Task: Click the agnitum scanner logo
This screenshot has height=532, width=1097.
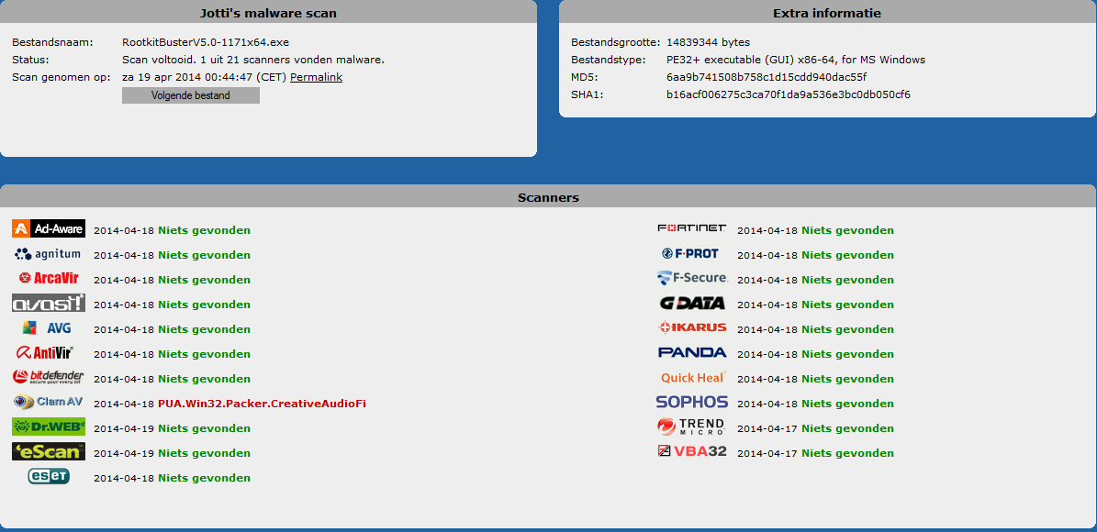Action: tap(49, 254)
